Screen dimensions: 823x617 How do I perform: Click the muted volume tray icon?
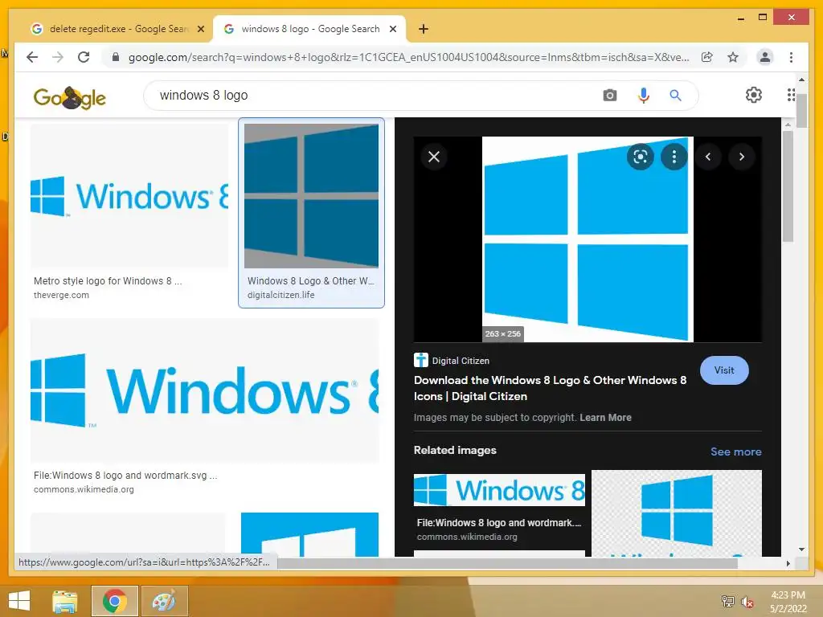click(x=747, y=602)
